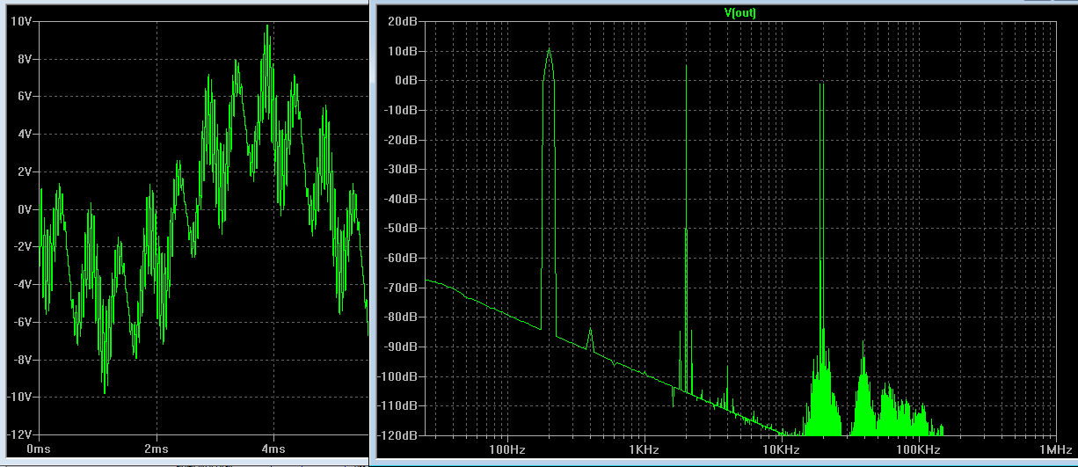Click the 2ms time axis label
Screen dimensions: 1078x467
(157, 449)
